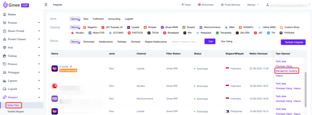Filter status by Kedaluwarsa
The height and width of the screenshot is (115, 312).
106,42
